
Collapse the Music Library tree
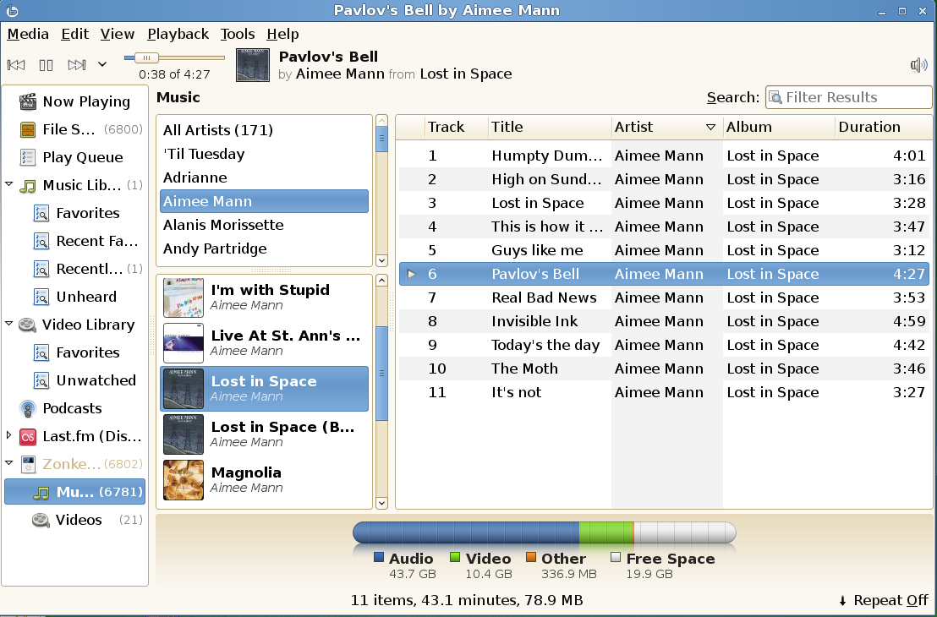tap(9, 185)
